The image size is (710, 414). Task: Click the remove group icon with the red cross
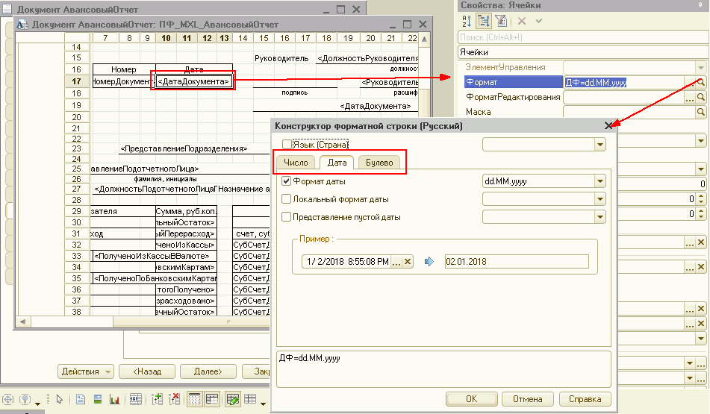coord(175,399)
